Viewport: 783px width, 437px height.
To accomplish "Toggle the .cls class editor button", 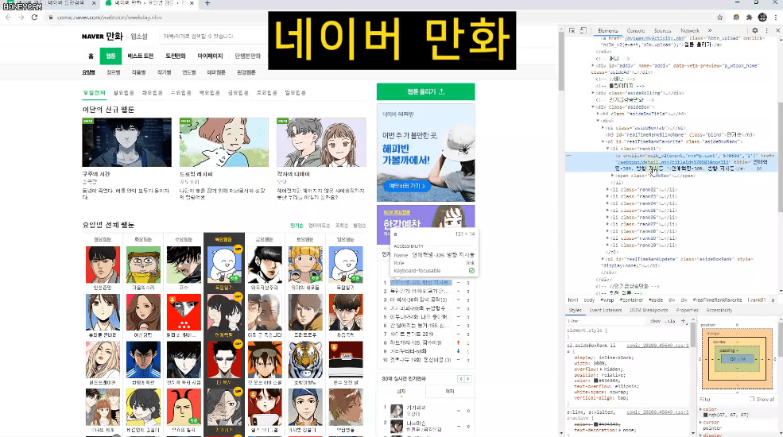I will coord(670,321).
